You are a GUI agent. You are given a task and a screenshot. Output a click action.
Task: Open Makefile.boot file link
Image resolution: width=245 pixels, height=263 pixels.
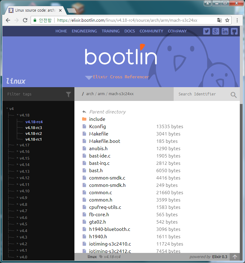[x=105, y=141]
